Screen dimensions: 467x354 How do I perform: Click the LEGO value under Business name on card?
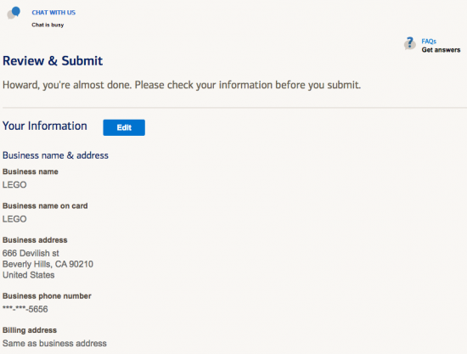coord(14,219)
